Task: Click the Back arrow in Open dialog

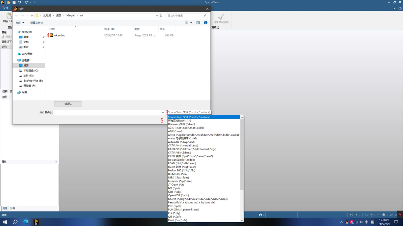Action: click(17, 16)
